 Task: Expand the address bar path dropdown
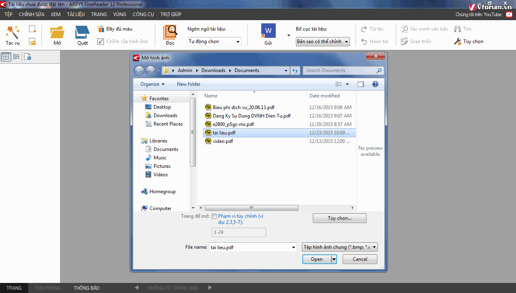(x=286, y=70)
